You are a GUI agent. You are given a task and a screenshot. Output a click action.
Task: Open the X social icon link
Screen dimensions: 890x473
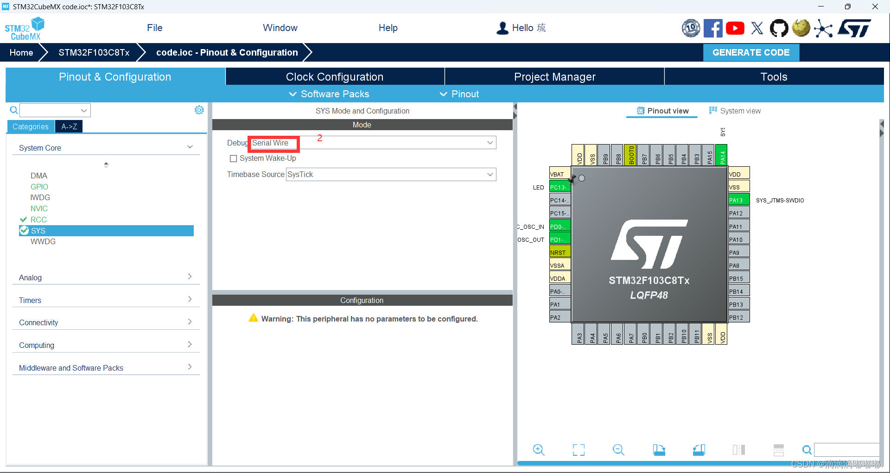[757, 28]
